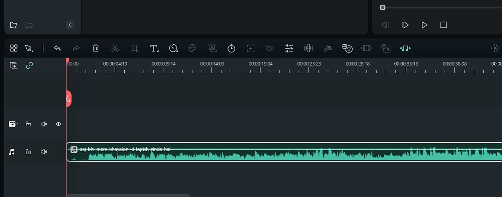Open the timeline layout grid menu
The width and height of the screenshot is (502, 197).
(14, 48)
